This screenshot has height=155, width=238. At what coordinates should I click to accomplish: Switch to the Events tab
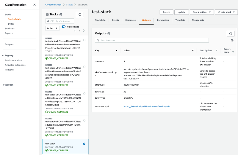(115, 20)
